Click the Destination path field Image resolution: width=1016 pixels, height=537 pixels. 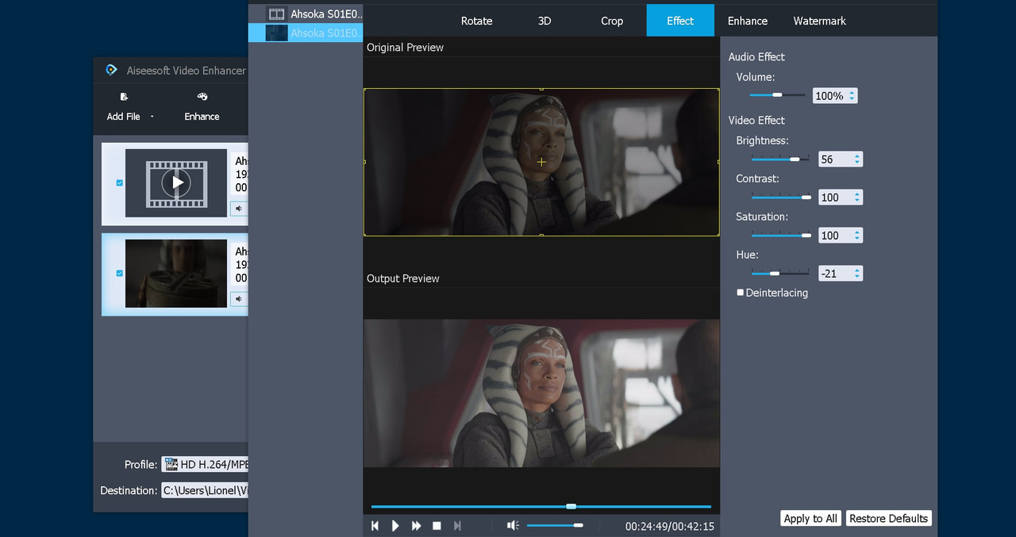point(205,490)
